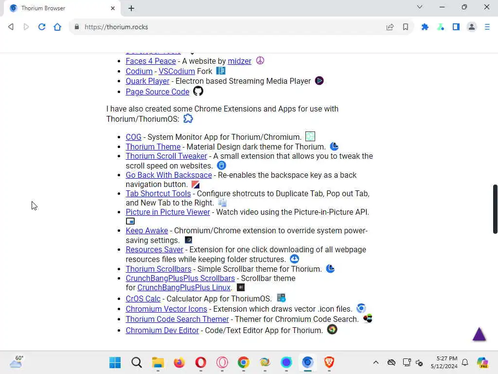498x374 pixels.
Task: Click the peace symbol icon
Action: pyautogui.click(x=260, y=60)
